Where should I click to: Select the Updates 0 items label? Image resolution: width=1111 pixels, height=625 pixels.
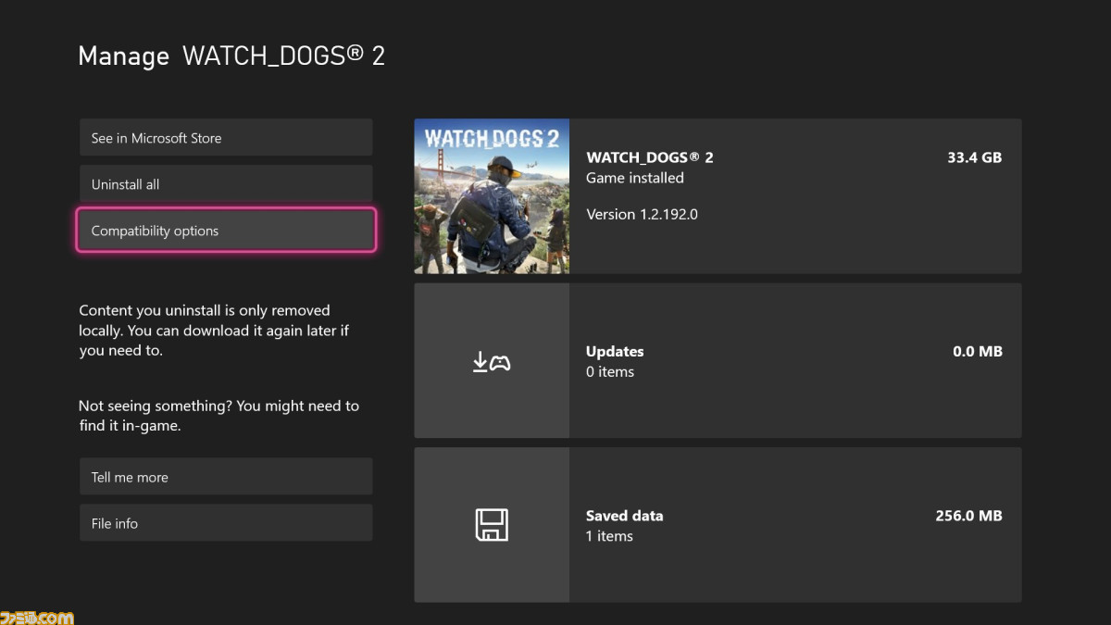615,361
